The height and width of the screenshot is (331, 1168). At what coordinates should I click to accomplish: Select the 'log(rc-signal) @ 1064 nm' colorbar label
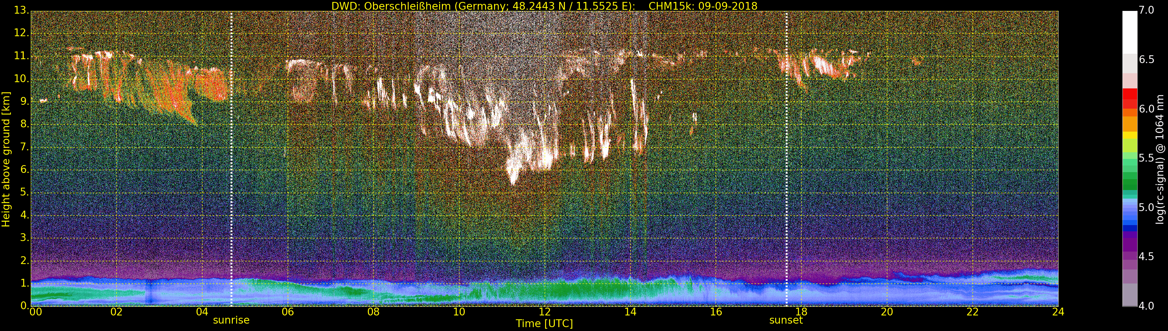(1159, 159)
